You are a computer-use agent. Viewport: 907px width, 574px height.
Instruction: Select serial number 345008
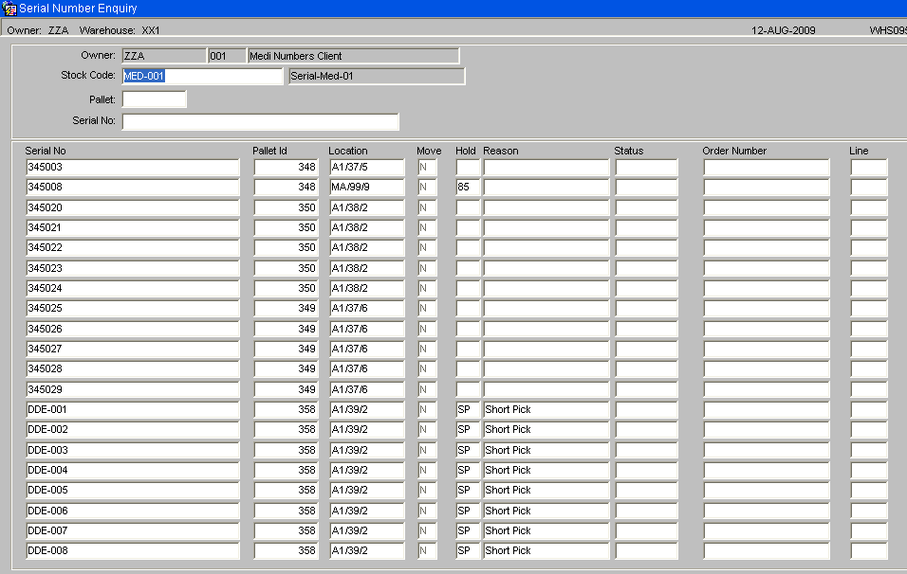tap(133, 188)
